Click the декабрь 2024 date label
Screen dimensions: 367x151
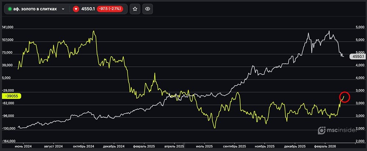[x=114, y=146]
